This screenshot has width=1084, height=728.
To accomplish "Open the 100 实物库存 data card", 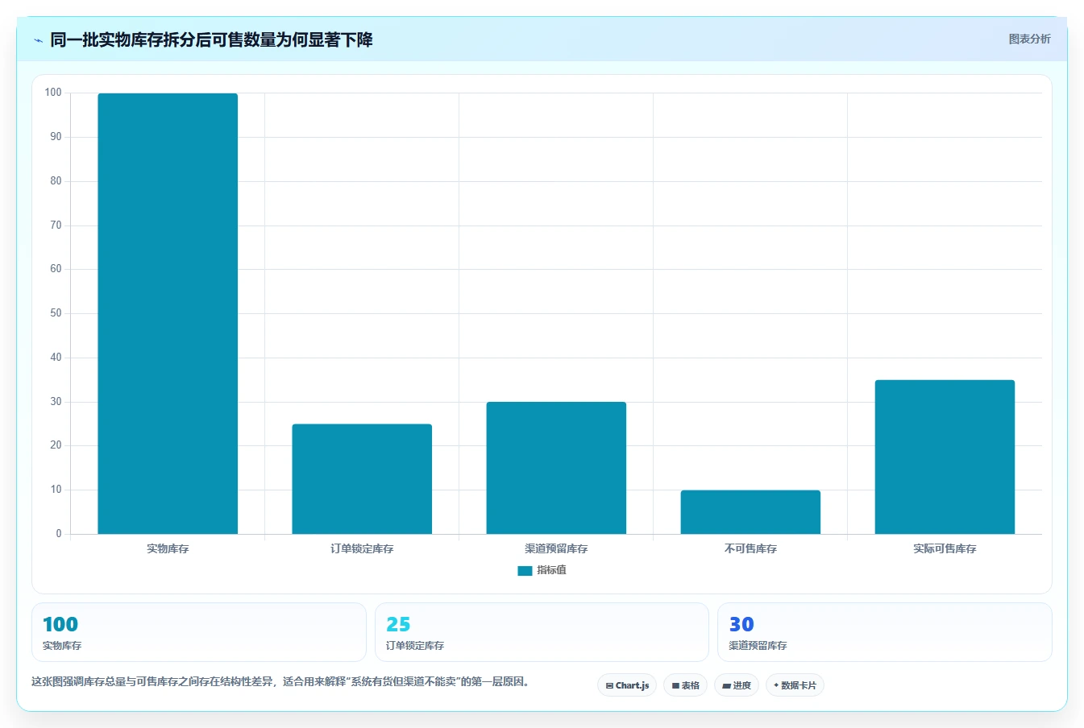I will coord(199,632).
